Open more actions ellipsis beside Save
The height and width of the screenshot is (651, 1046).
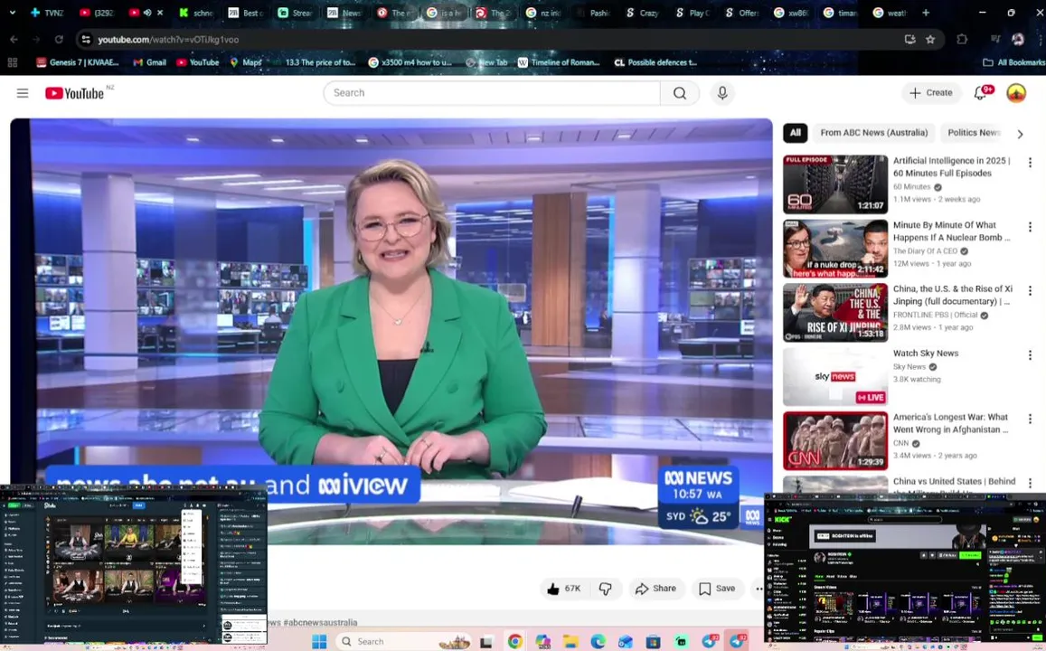(759, 589)
